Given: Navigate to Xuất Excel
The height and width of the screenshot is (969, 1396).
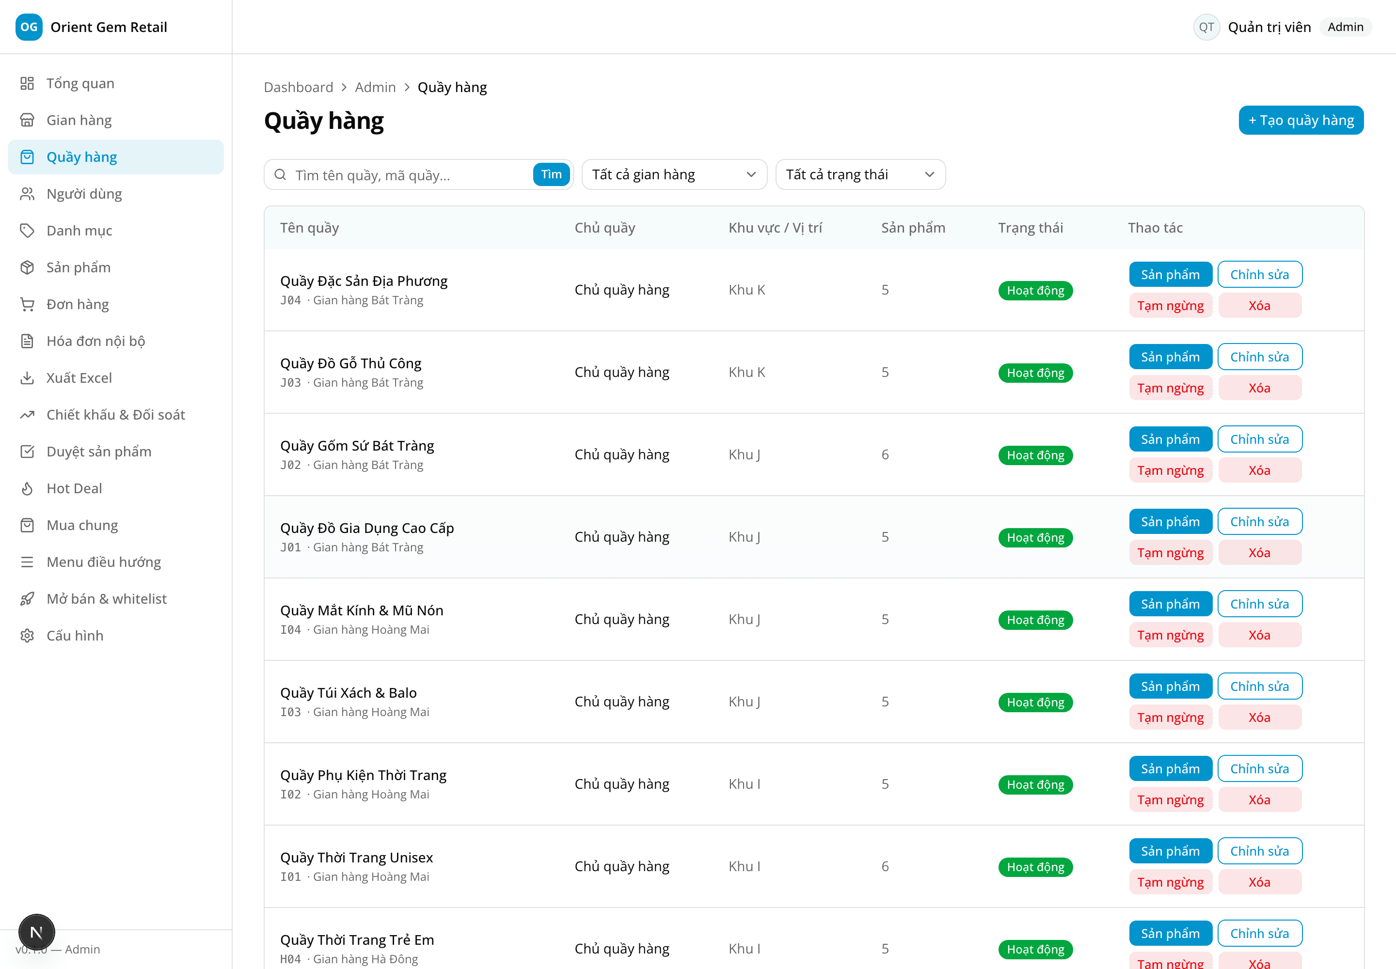Looking at the screenshot, I should (115, 378).
